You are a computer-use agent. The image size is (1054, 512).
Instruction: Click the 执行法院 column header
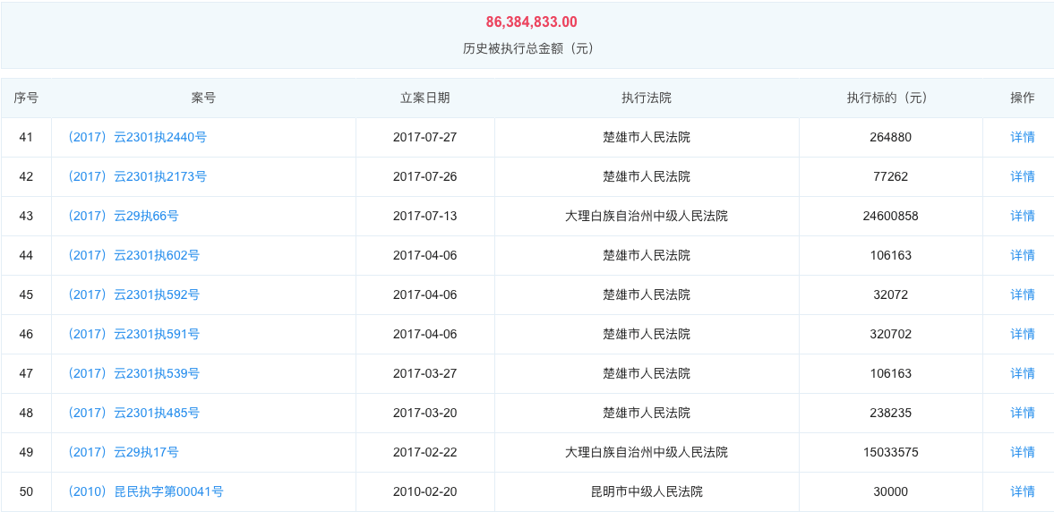646,98
